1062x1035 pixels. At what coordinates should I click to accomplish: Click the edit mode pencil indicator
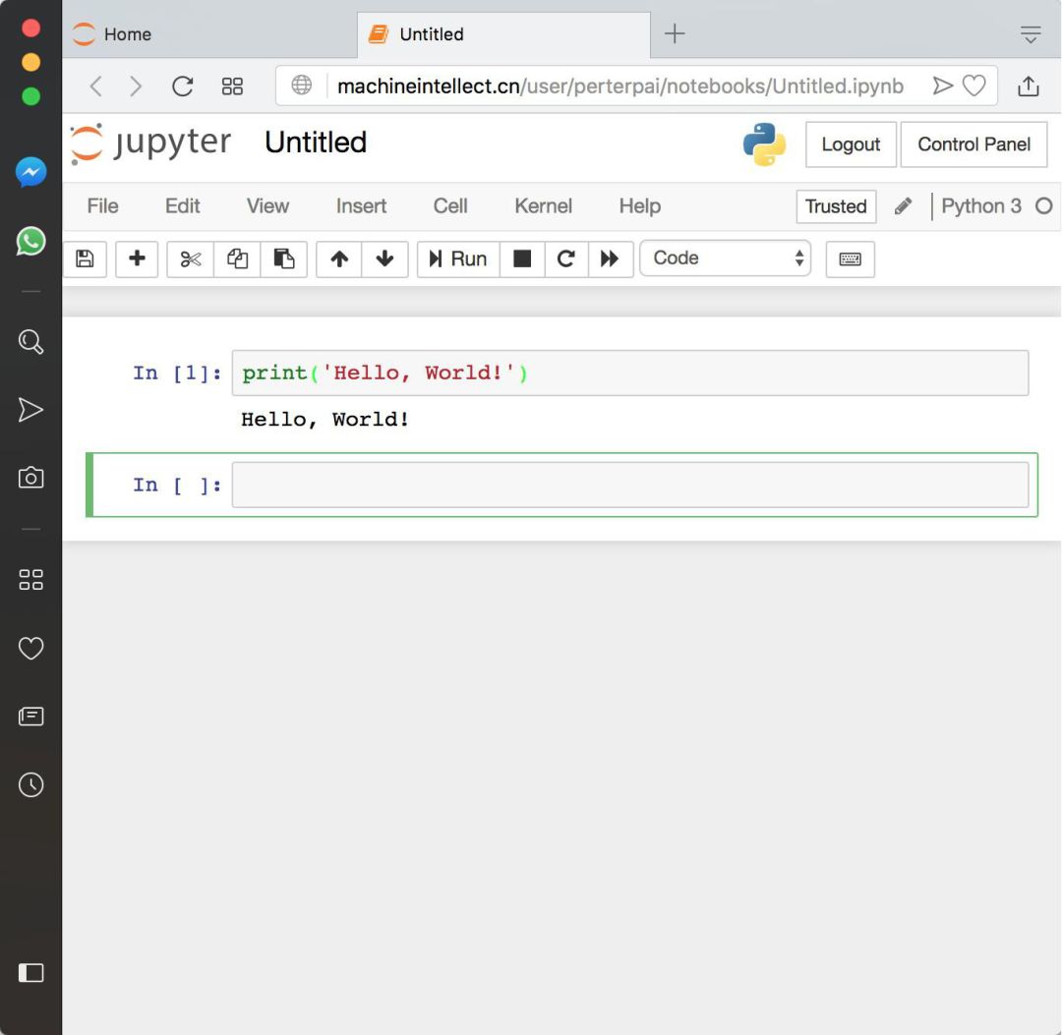coord(903,205)
